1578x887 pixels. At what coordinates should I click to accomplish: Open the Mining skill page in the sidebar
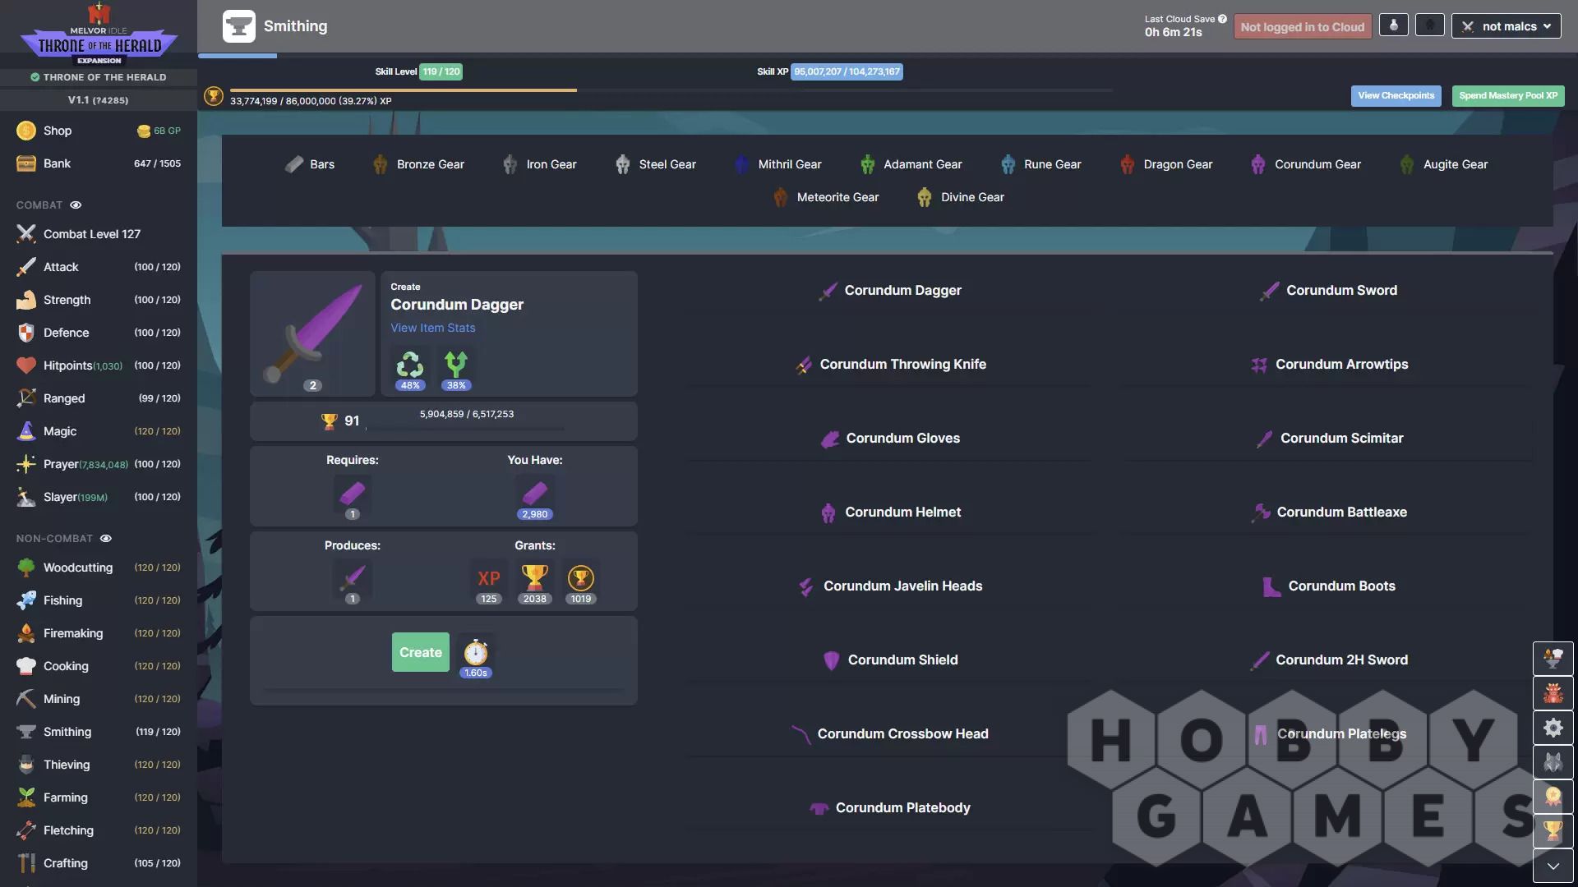pyautogui.click(x=62, y=699)
